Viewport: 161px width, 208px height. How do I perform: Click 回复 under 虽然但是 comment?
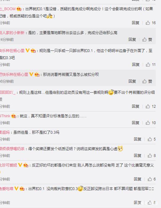(x=137, y=139)
